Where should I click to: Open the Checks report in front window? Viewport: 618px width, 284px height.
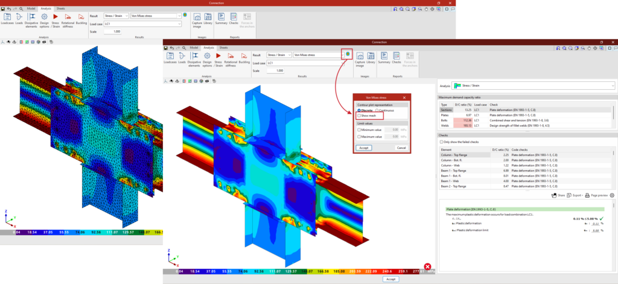click(397, 58)
